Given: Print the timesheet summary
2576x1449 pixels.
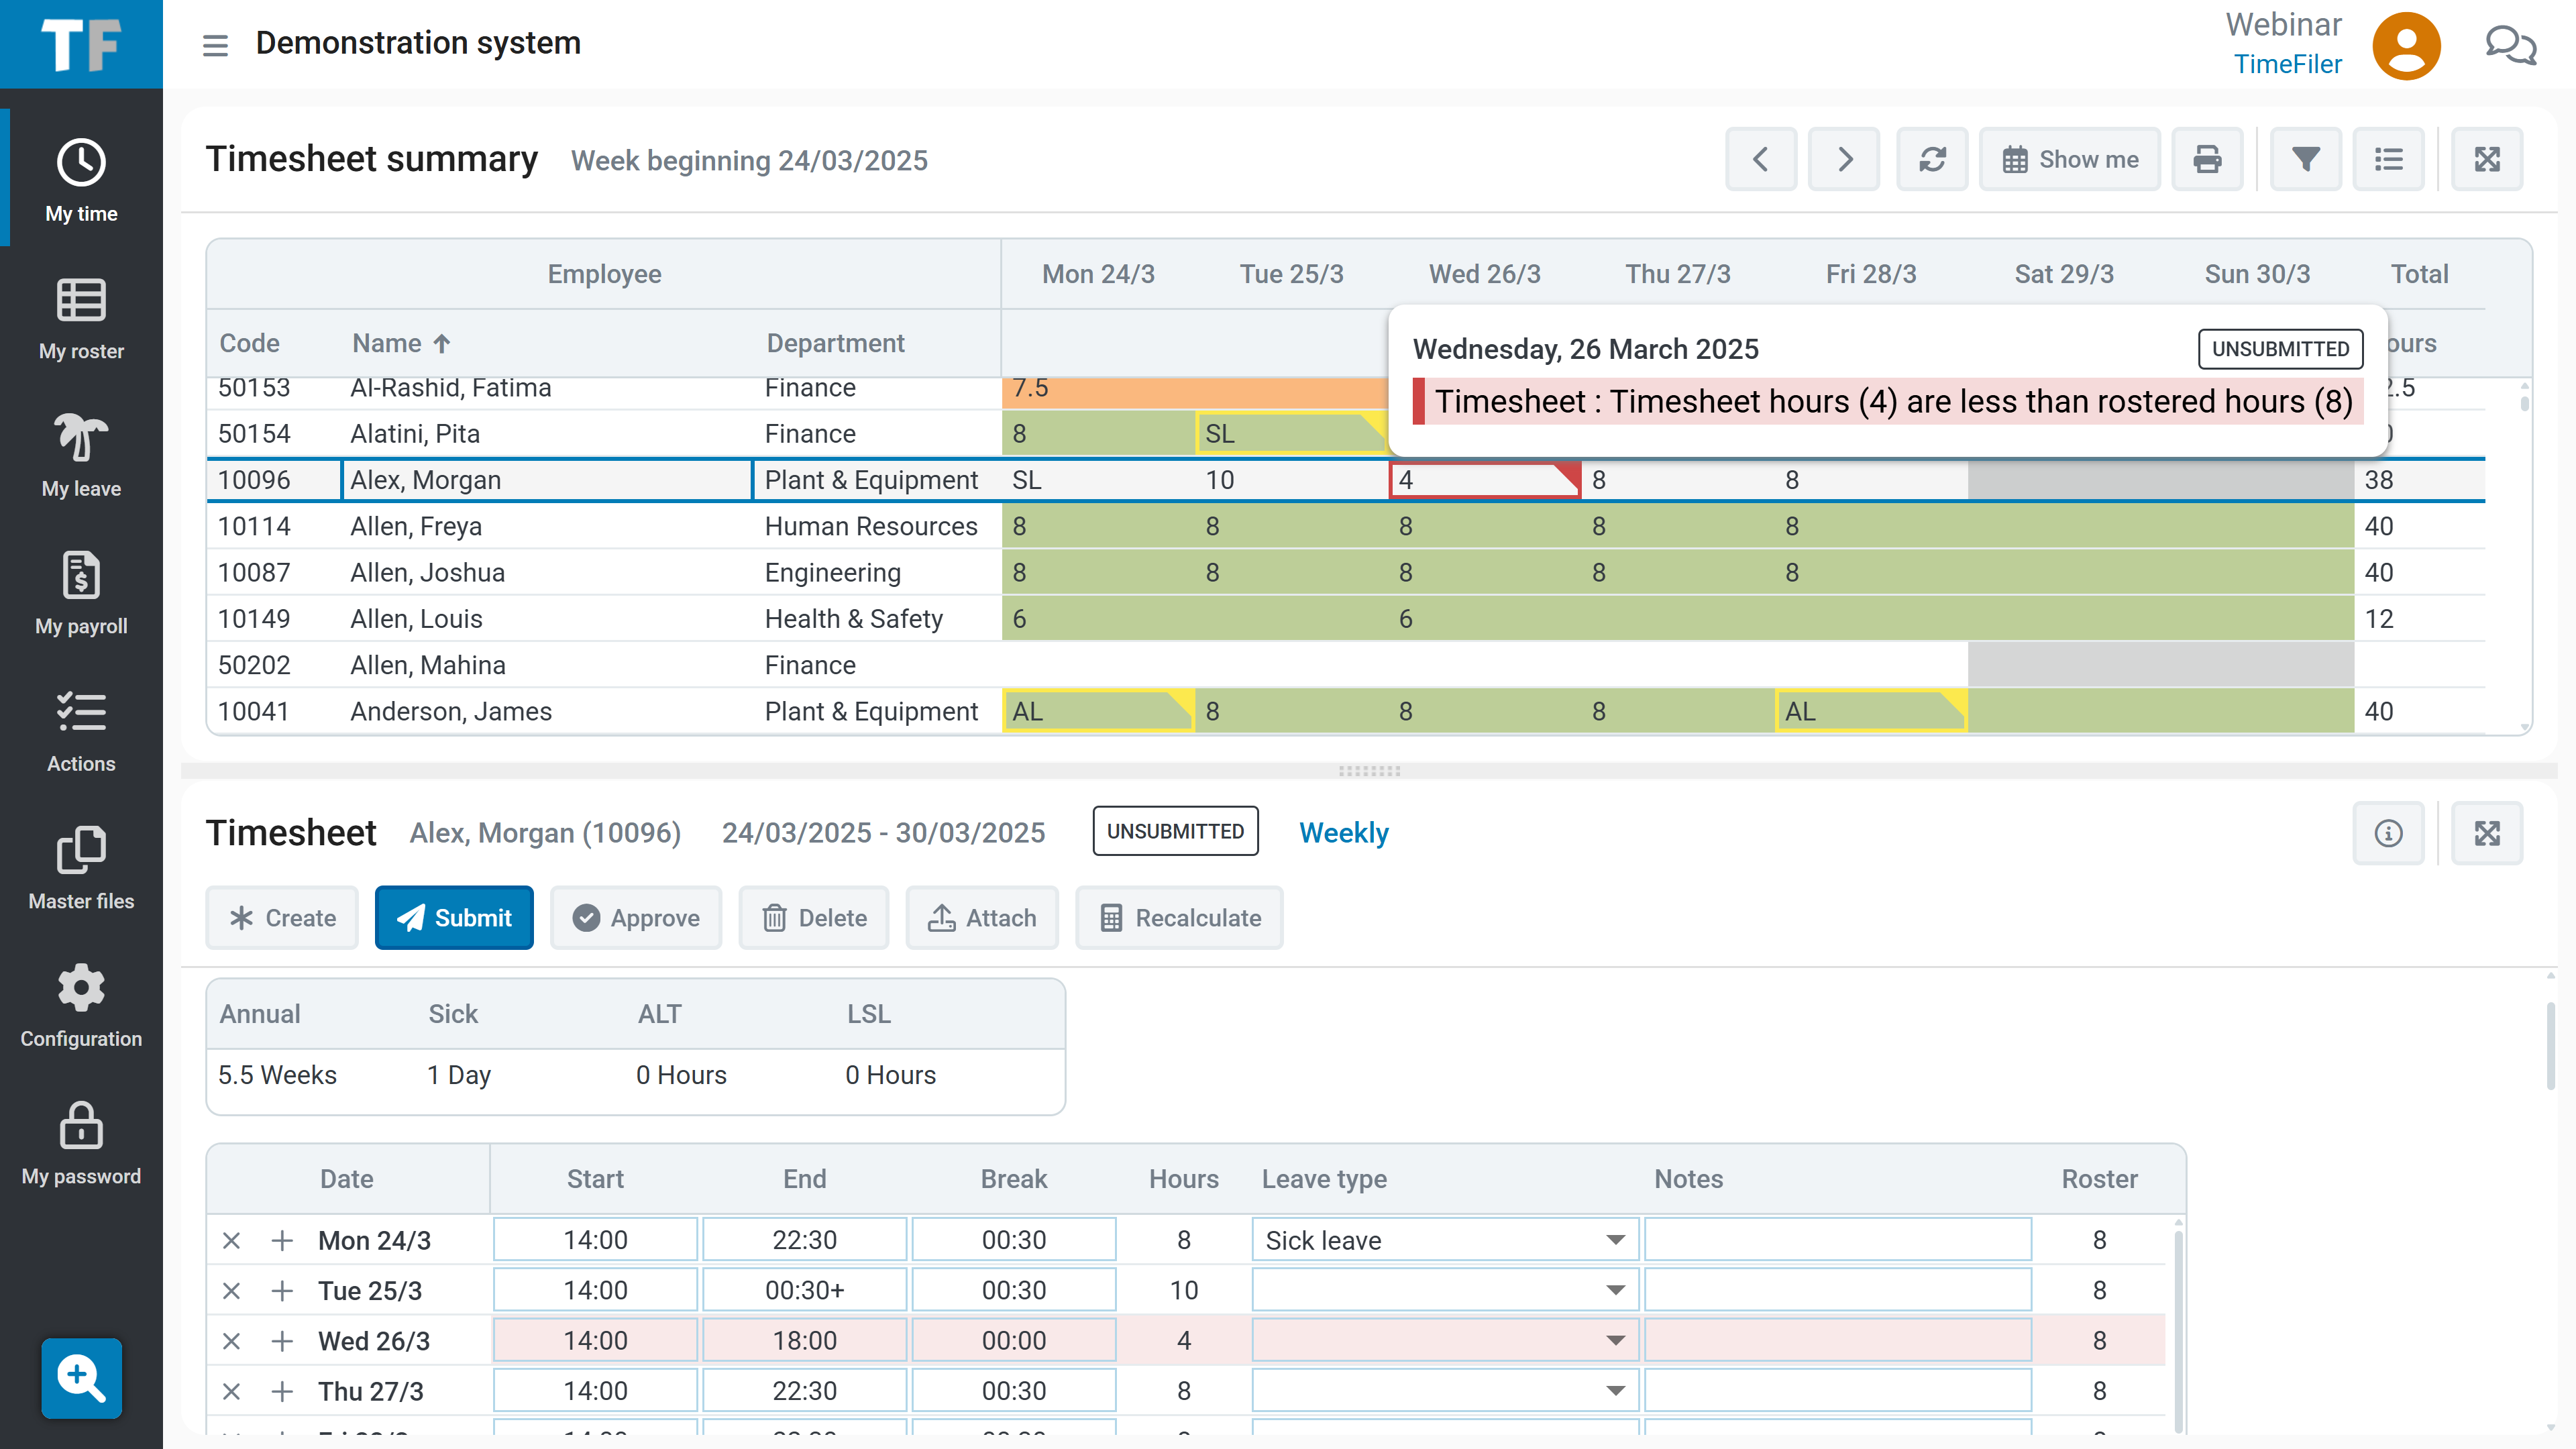Looking at the screenshot, I should click(2207, 158).
